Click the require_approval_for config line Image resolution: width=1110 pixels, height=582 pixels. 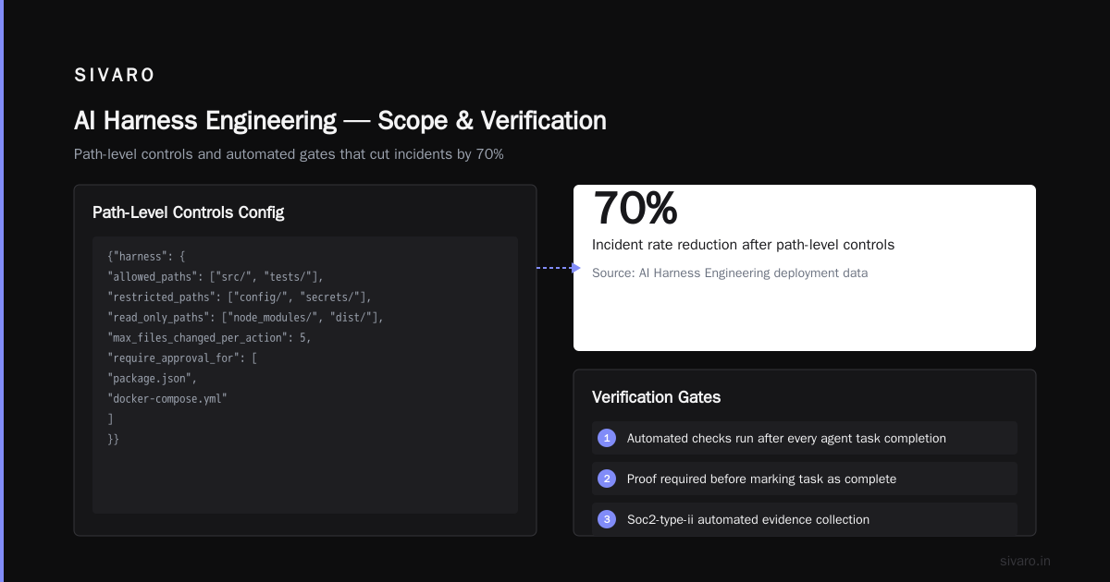[x=182, y=358]
